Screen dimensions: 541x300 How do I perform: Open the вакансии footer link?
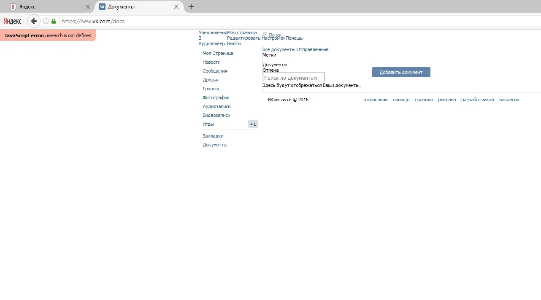pos(509,100)
